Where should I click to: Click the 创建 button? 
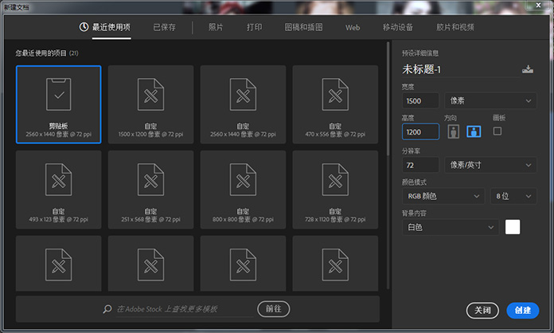tap(523, 311)
